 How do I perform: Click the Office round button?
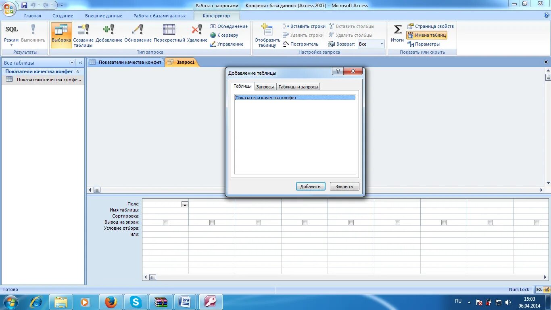point(8,8)
